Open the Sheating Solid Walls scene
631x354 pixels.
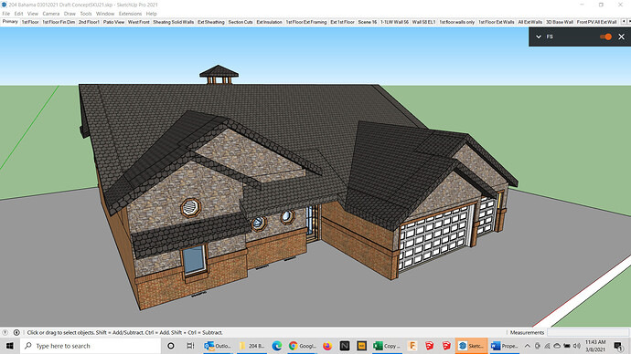point(174,22)
